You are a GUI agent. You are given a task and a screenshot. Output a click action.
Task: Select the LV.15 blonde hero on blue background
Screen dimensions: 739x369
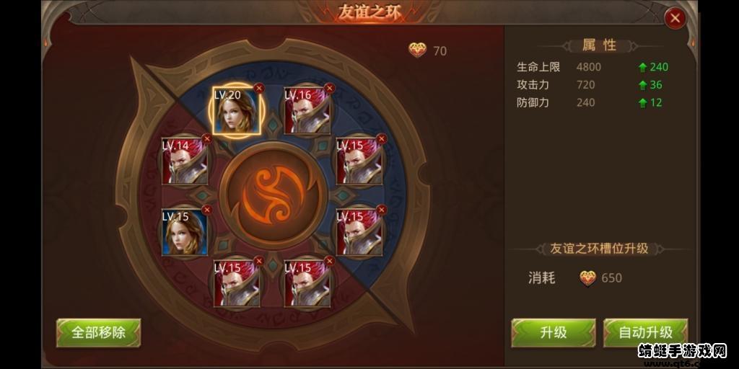coord(184,233)
